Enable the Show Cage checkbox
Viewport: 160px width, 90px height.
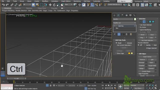pos(116,53)
